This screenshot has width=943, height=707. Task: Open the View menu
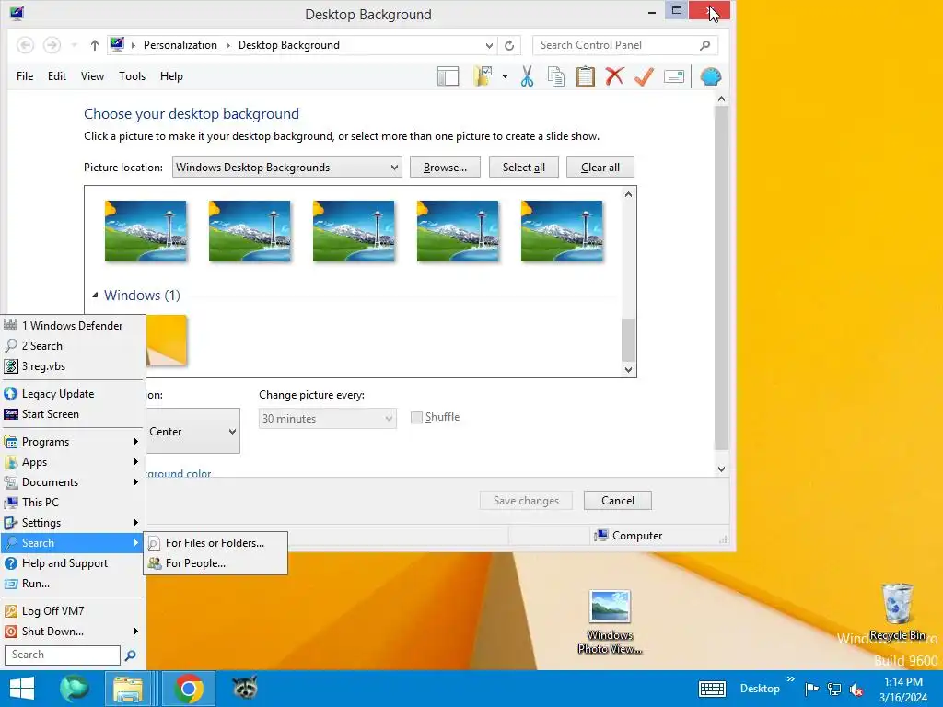click(x=93, y=76)
